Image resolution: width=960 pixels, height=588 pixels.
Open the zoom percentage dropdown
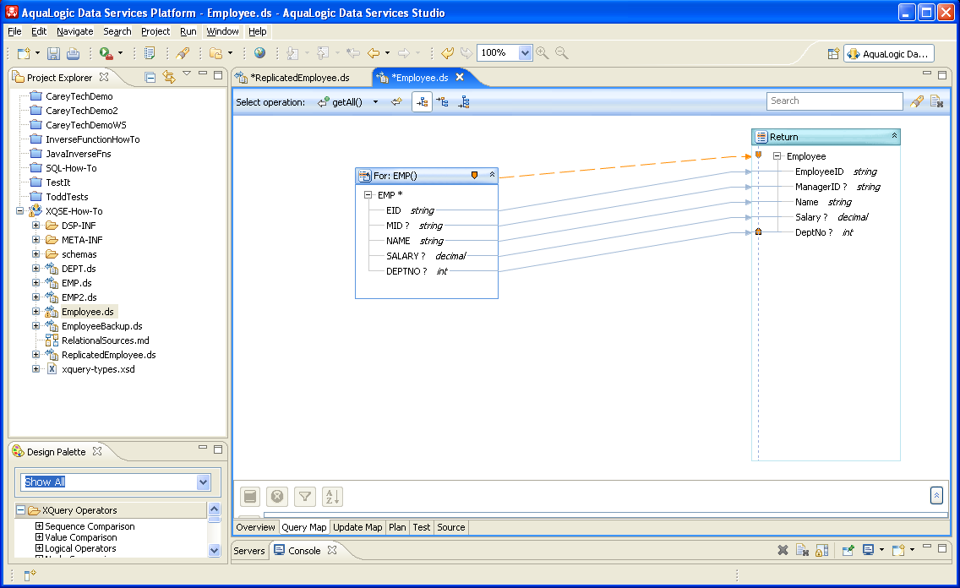525,53
